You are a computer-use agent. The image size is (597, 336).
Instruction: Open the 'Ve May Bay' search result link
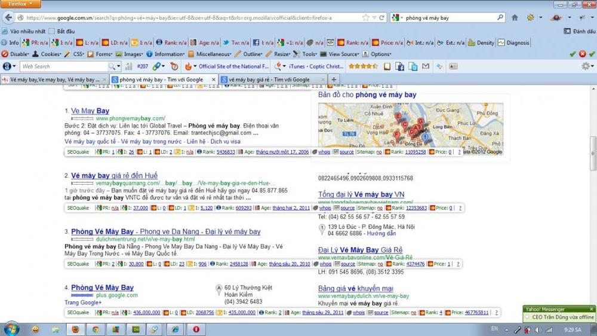pos(90,111)
